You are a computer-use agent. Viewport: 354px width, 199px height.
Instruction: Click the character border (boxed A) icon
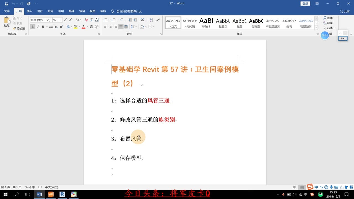point(97,20)
